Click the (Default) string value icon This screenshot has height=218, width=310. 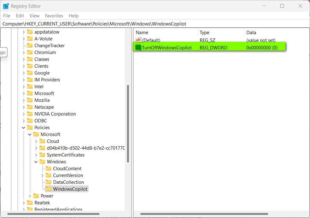pos(138,40)
